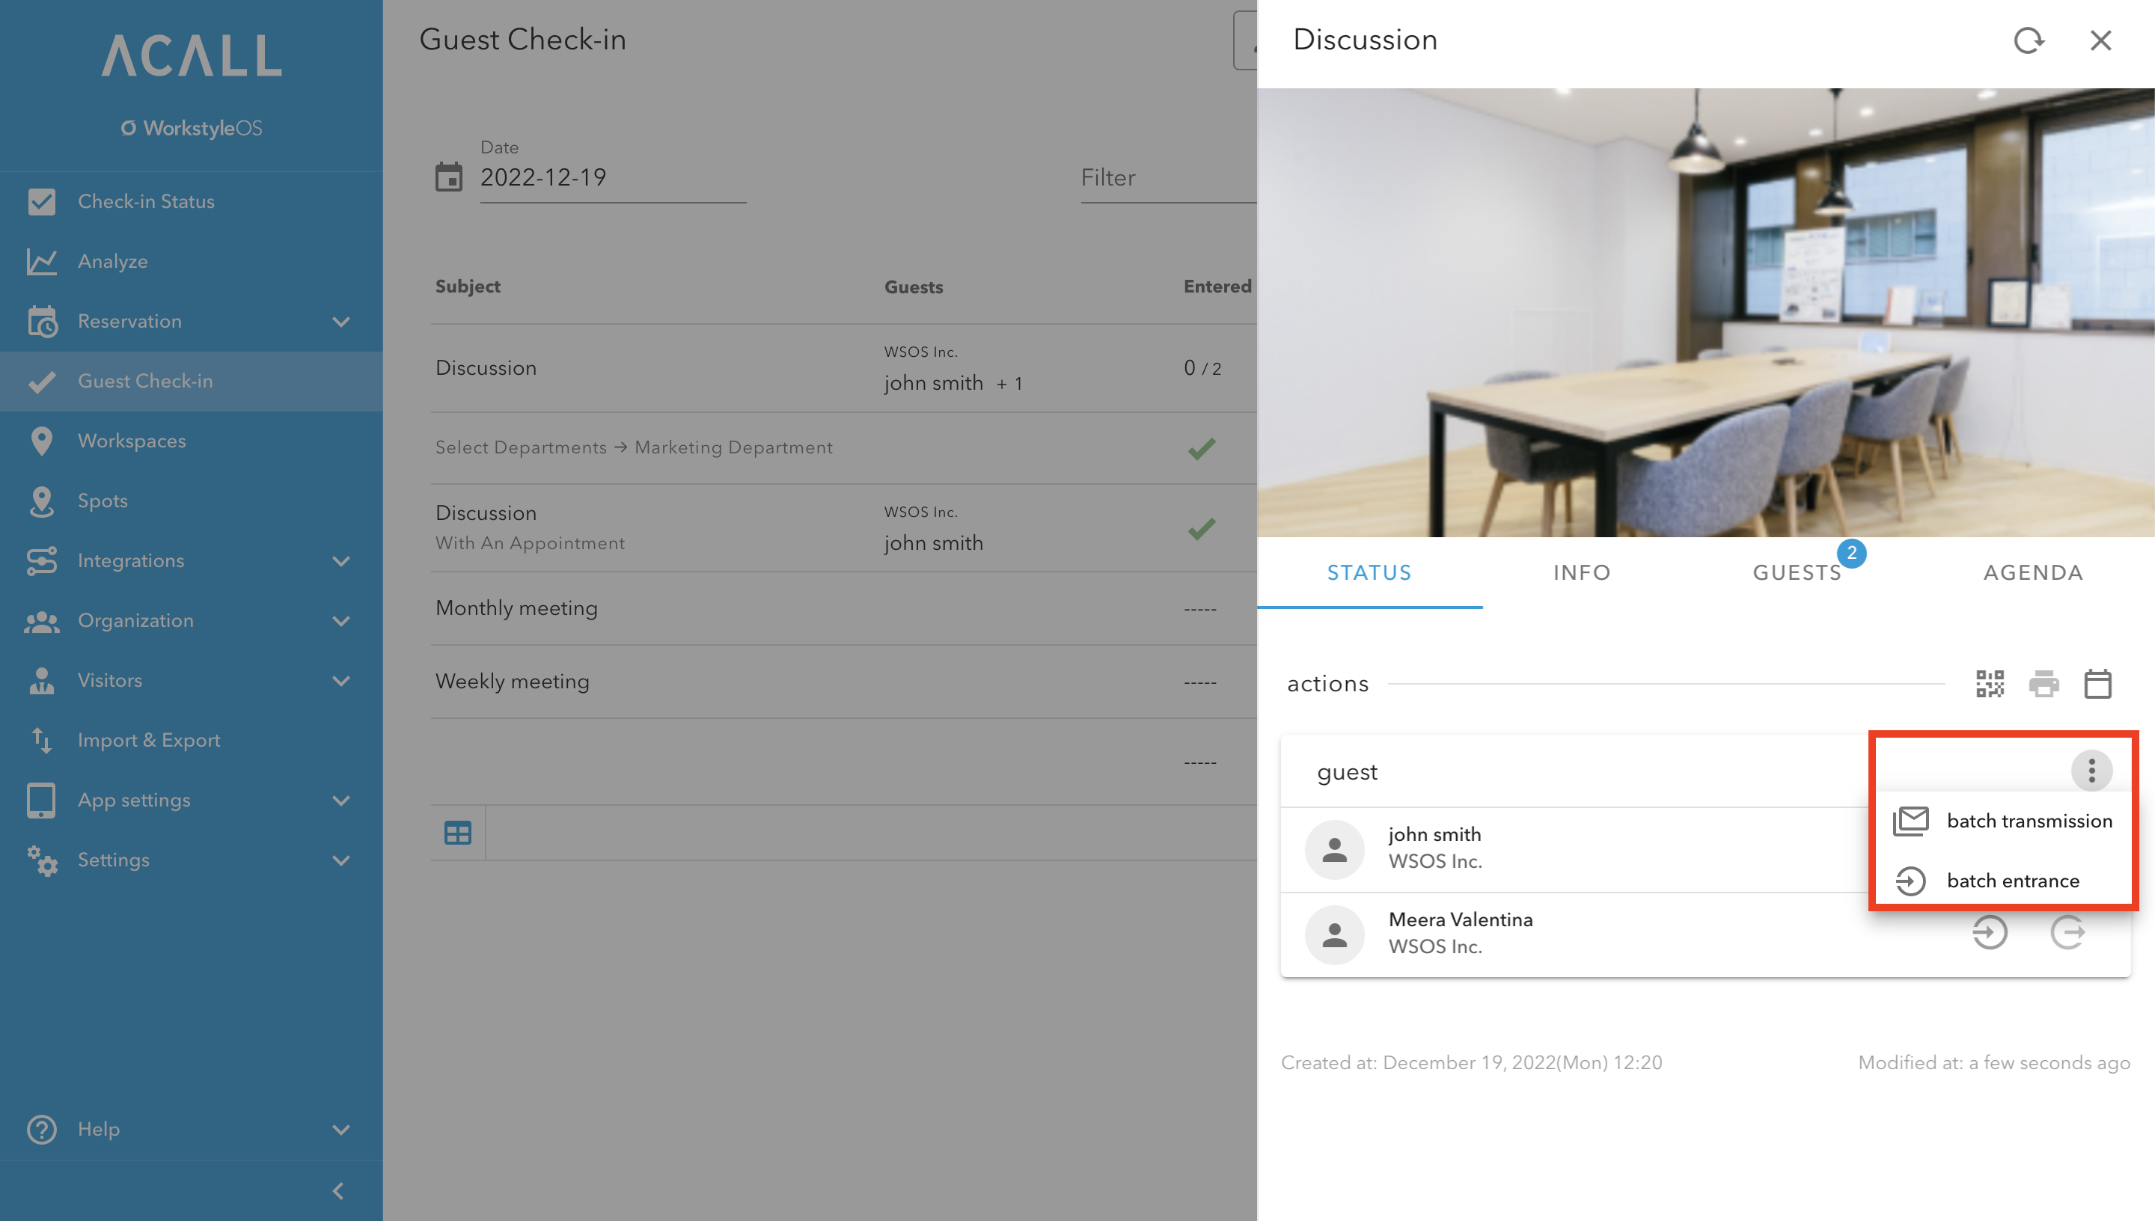The image size is (2155, 1221).
Task: Switch to the GUESTS tab
Action: [1797, 572]
